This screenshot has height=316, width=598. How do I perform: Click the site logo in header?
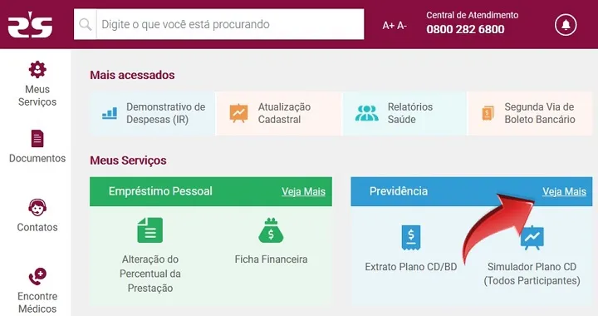pyautogui.click(x=30, y=25)
